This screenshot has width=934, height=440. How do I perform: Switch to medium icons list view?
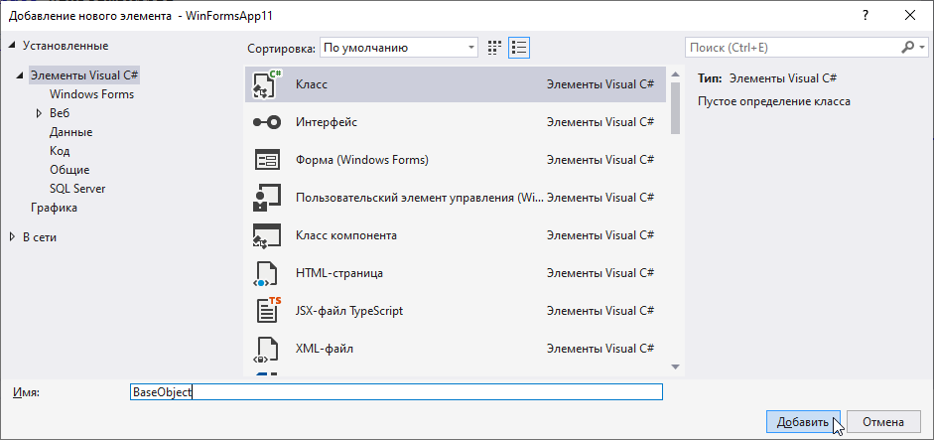tap(519, 48)
